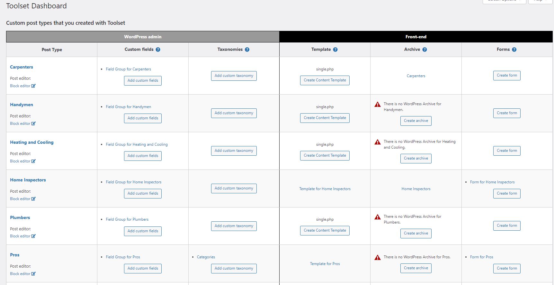This screenshot has width=554, height=285.
Task: Open the Plumbers post type
Action: 20,217
